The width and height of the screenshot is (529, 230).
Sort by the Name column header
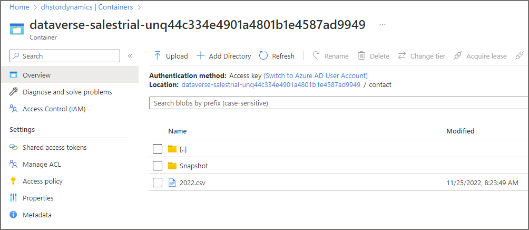(178, 131)
